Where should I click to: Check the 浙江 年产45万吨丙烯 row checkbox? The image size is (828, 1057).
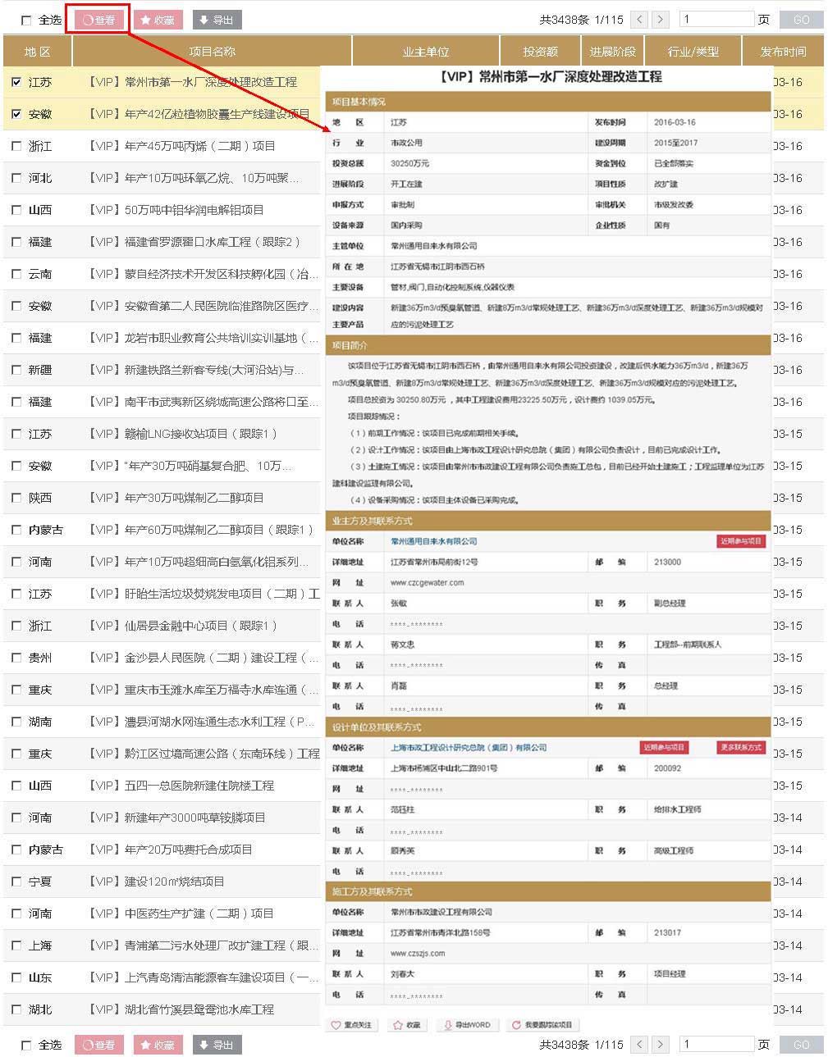(x=16, y=146)
